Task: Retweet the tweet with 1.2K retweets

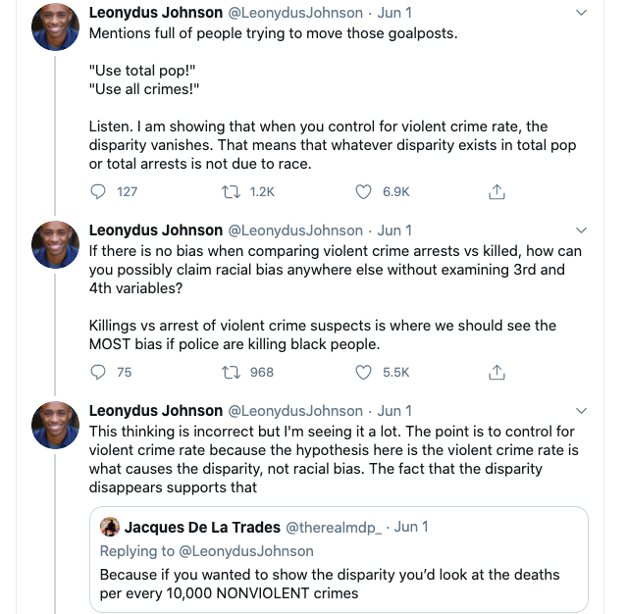Action: pyautogui.click(x=232, y=192)
